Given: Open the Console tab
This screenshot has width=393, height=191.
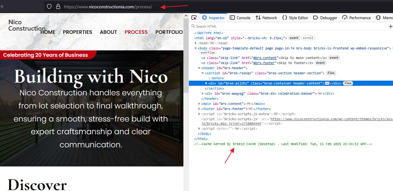Looking at the screenshot, I should tap(240, 18).
